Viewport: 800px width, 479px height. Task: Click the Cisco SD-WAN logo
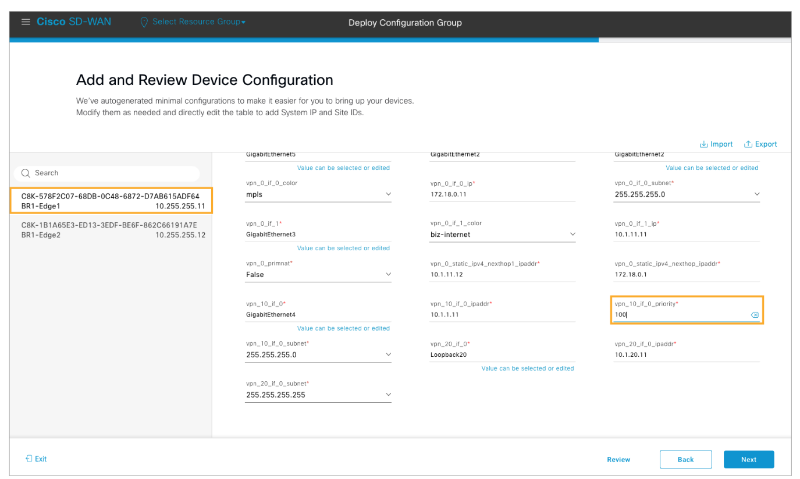coord(74,22)
